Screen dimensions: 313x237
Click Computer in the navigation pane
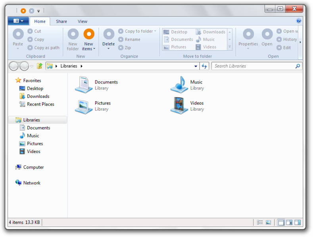tap(33, 167)
